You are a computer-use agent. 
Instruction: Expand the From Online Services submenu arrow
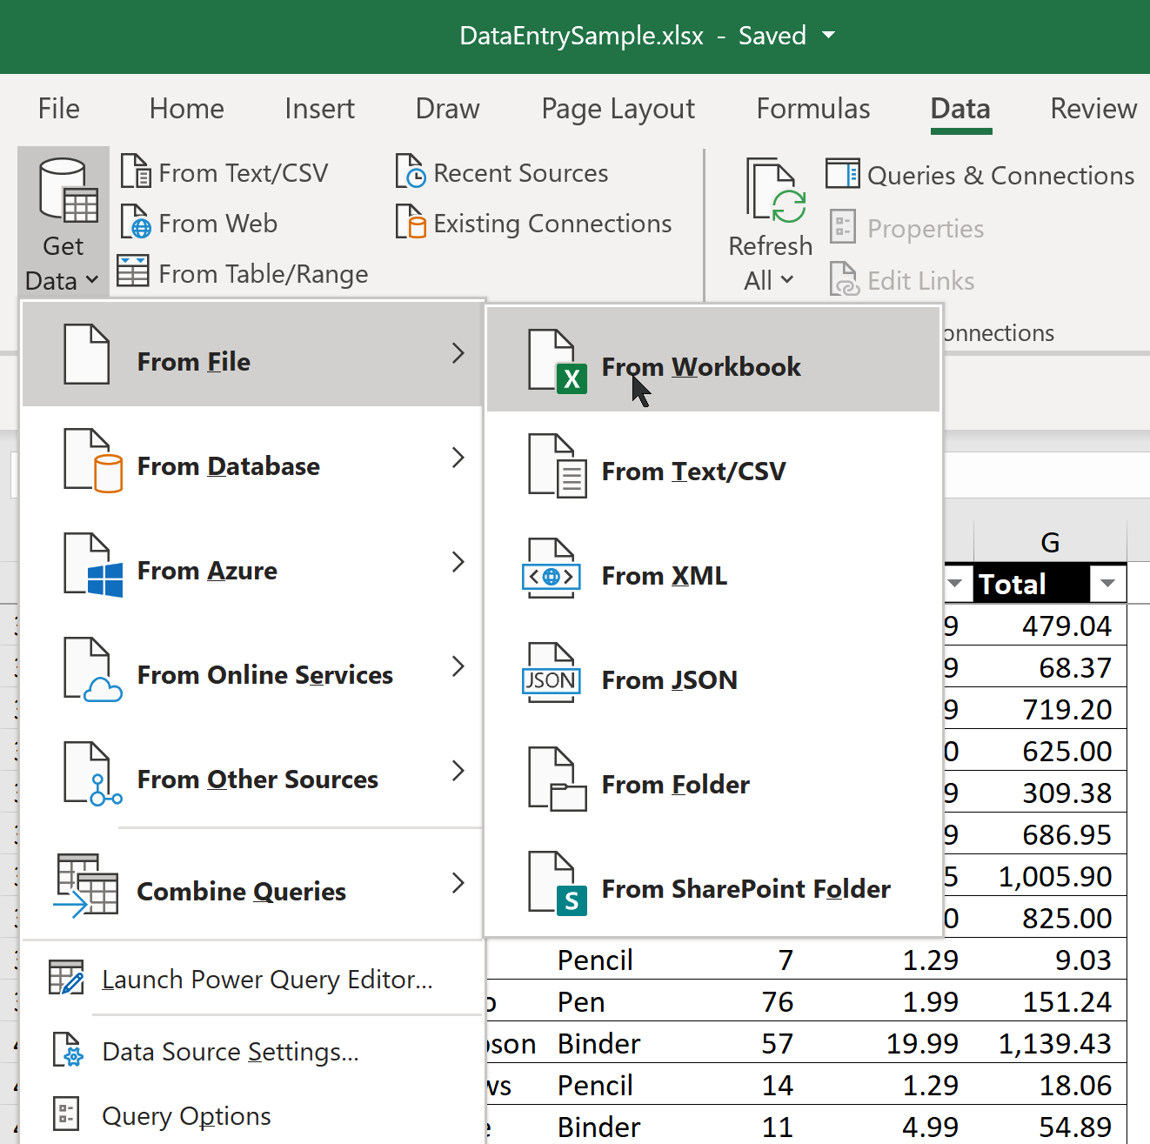click(458, 666)
